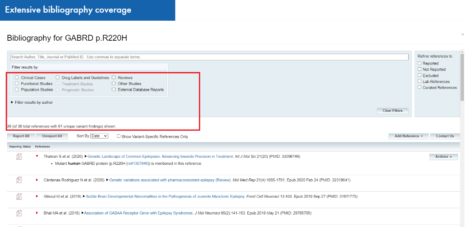Screen dimensions: 471x227
Task: Check Not Reported in Refine references
Action: coord(420,69)
